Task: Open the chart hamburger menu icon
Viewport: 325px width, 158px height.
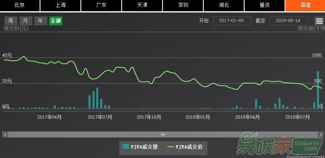Action: [319, 21]
